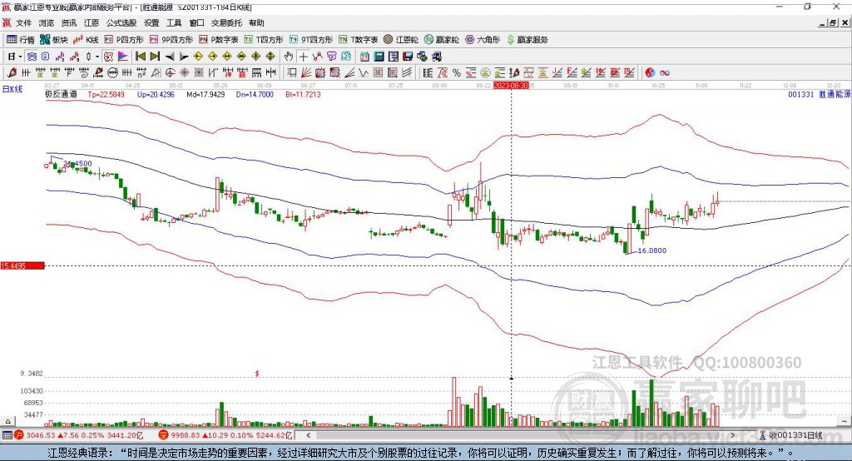Click the color flag chart icon
Image resolution: width=852 pixels, height=461 pixels.
click(123, 57)
